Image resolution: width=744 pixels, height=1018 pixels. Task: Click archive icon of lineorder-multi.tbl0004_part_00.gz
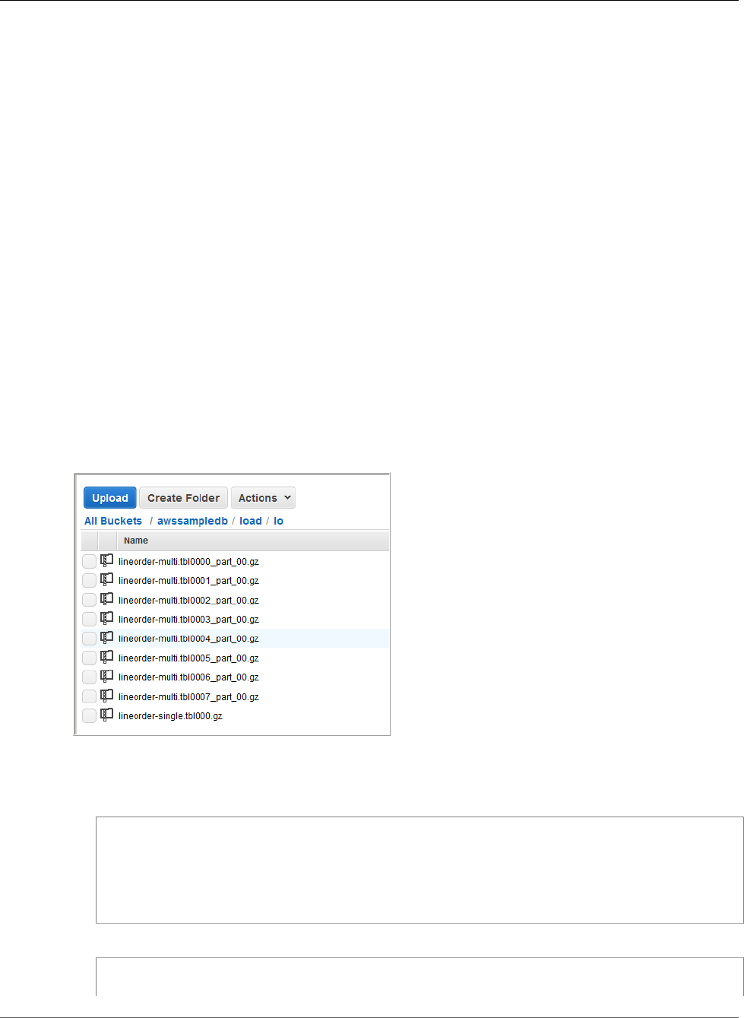pyautogui.click(x=107, y=637)
